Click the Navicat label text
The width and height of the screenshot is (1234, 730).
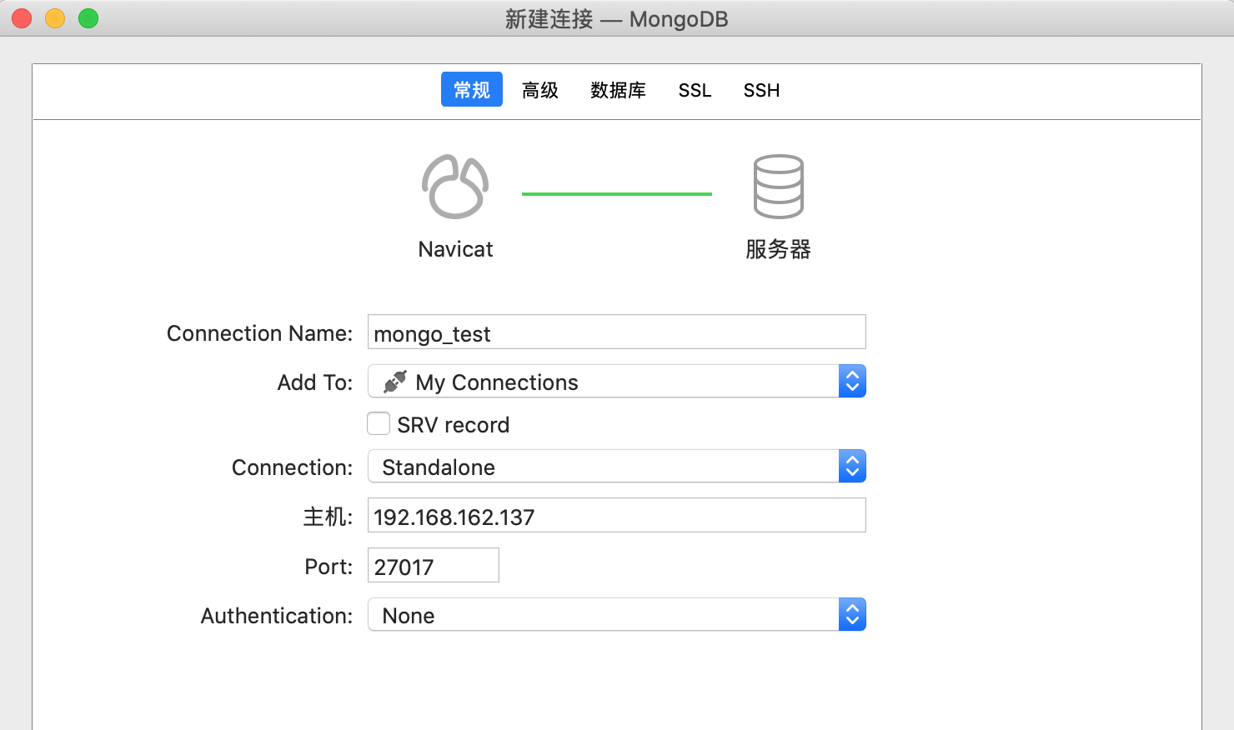(455, 249)
